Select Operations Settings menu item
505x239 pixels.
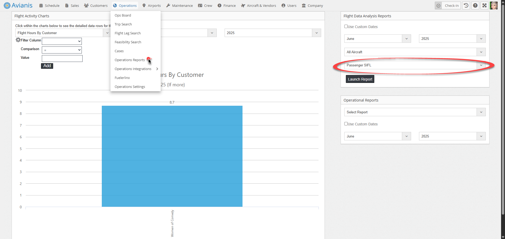[x=135, y=87]
